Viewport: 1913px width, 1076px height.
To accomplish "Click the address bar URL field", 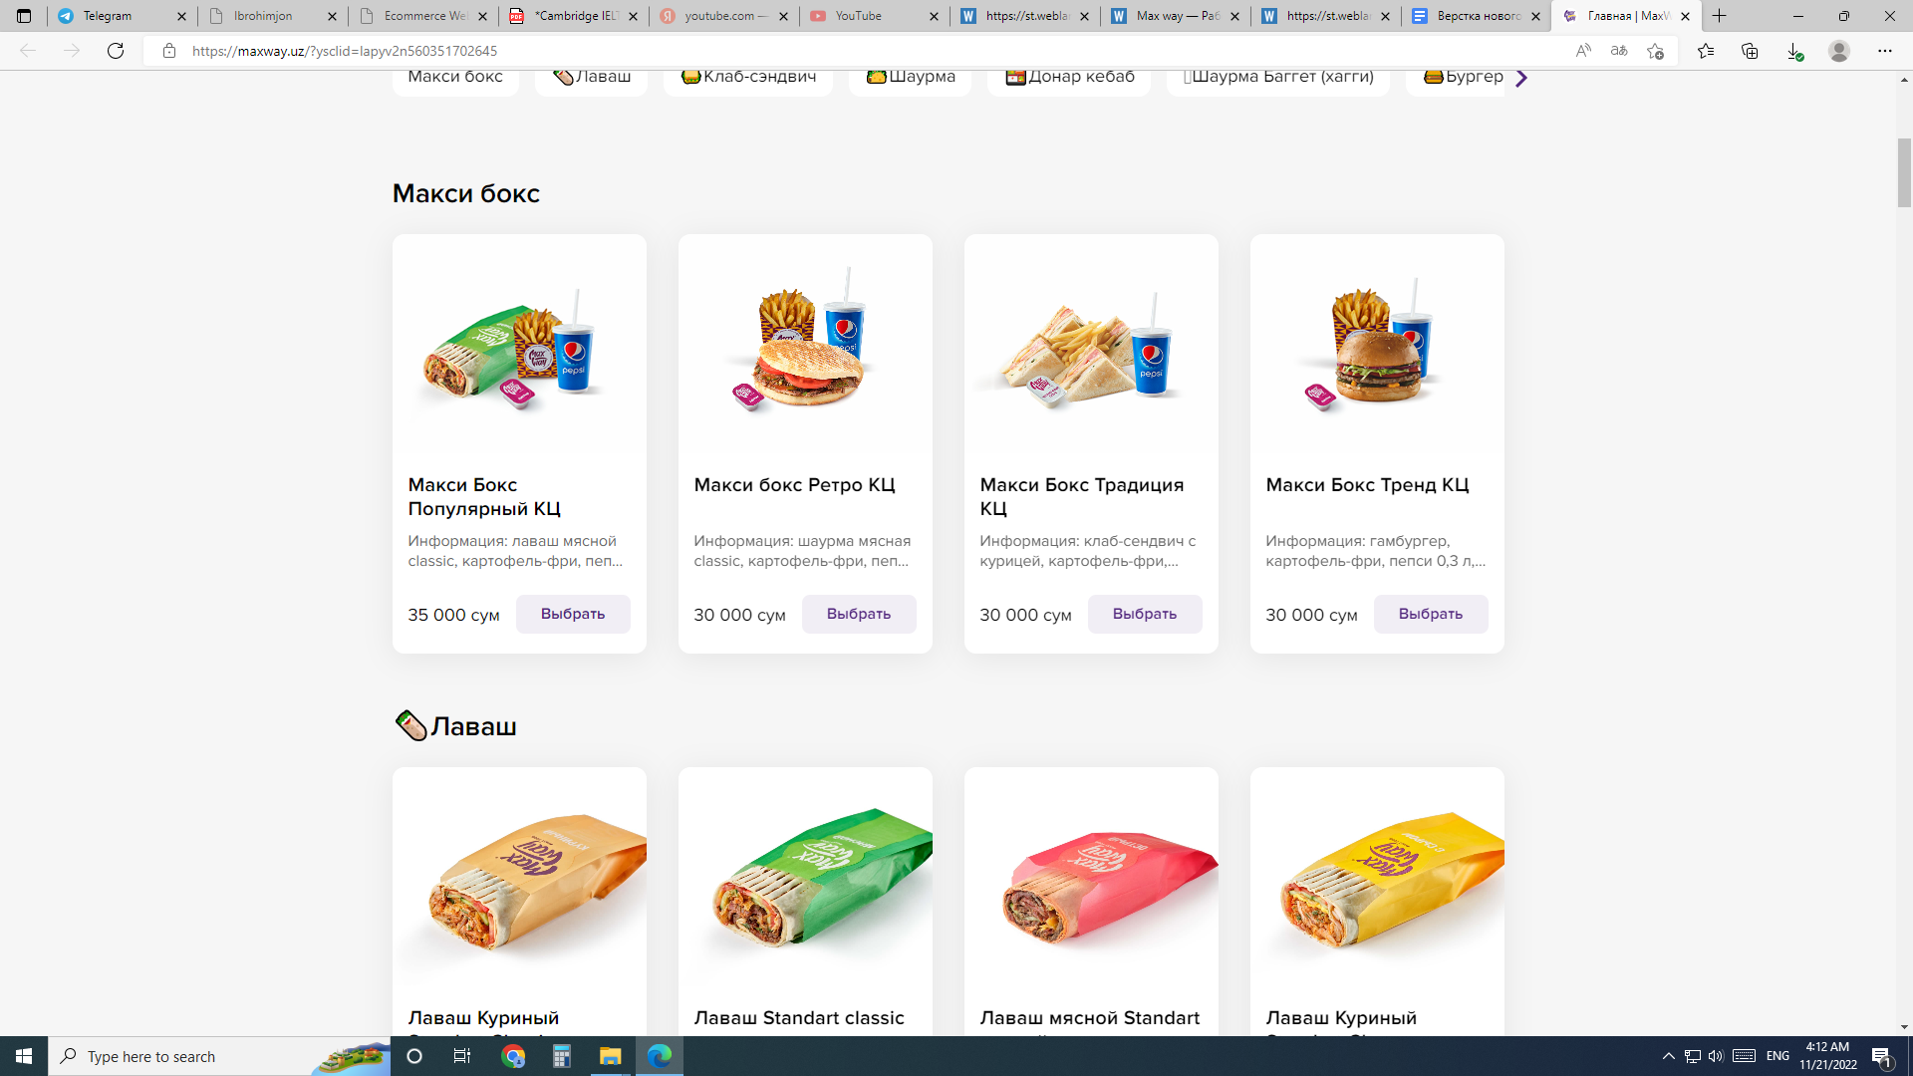I will point(857,51).
